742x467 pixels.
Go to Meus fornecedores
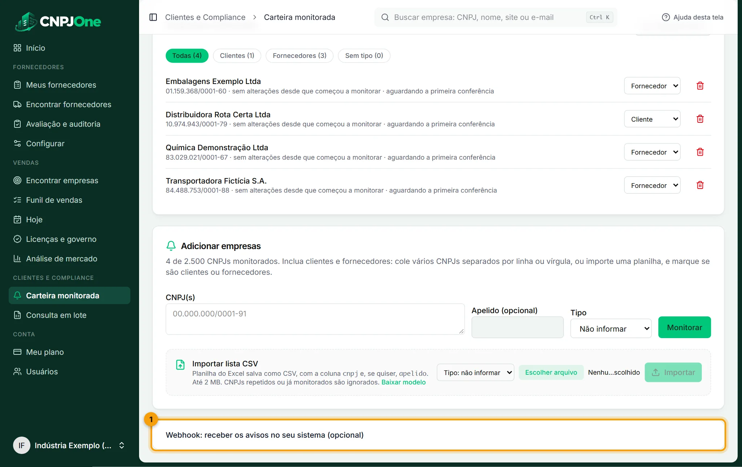tap(70, 85)
